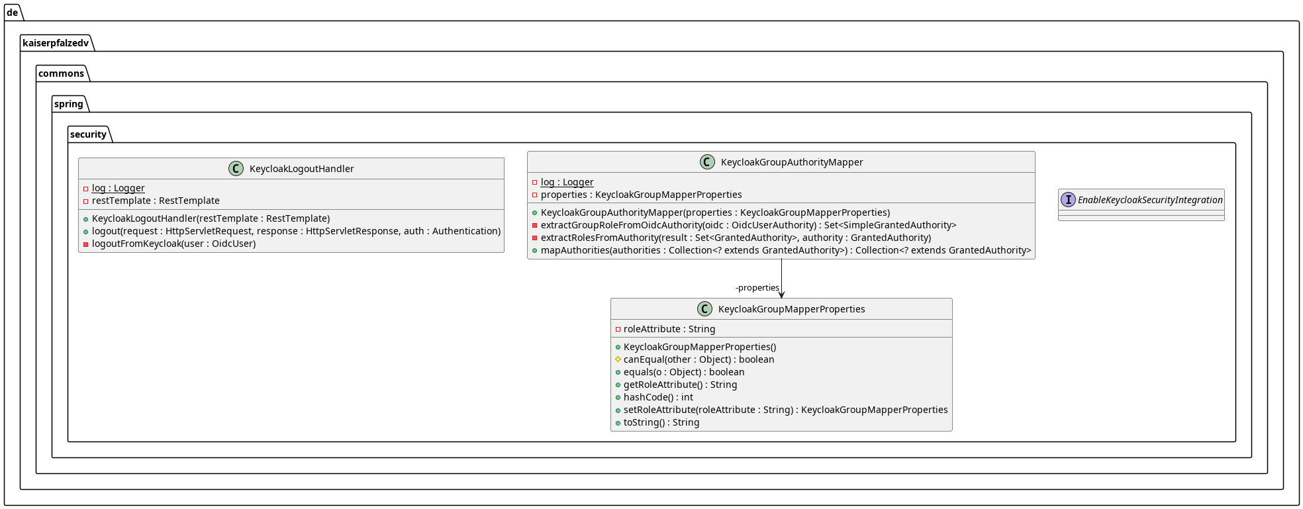Click the setRoleAttribute method line
Screen dimensions: 1303x509
[x=786, y=410]
